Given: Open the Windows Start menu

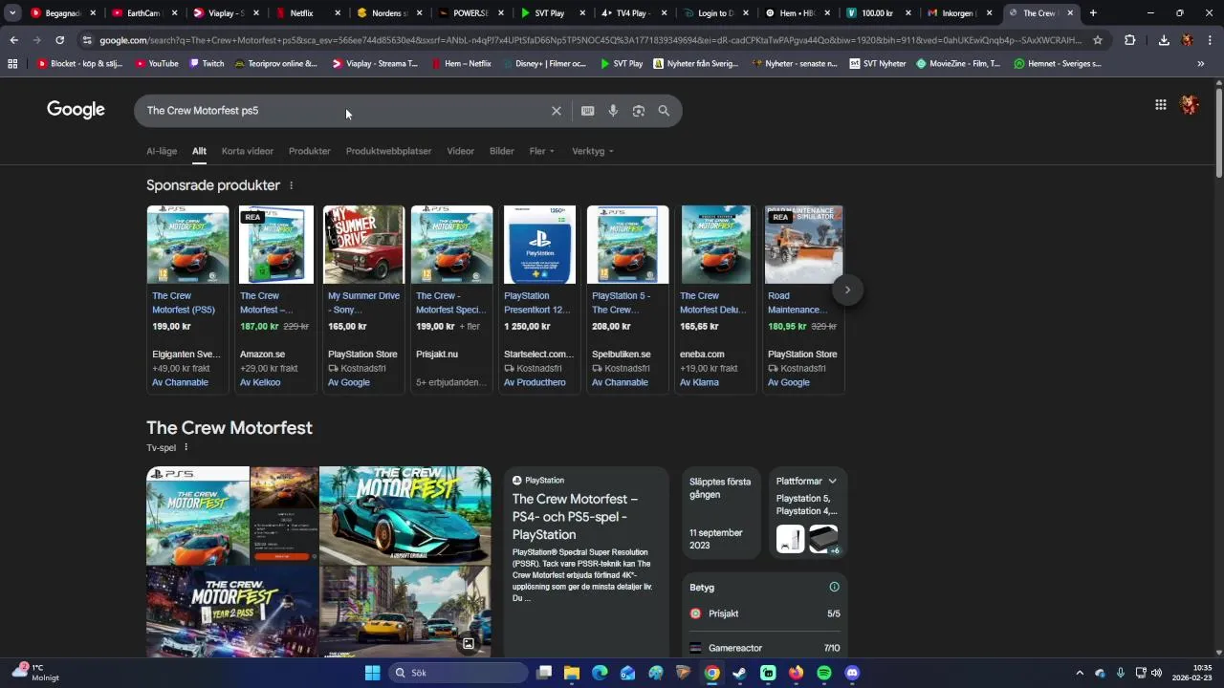Looking at the screenshot, I should [372, 673].
